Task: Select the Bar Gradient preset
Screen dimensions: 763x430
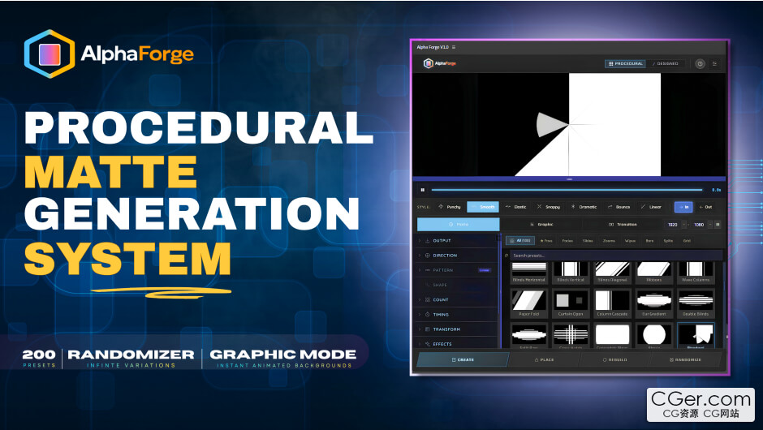Action: [654, 303]
